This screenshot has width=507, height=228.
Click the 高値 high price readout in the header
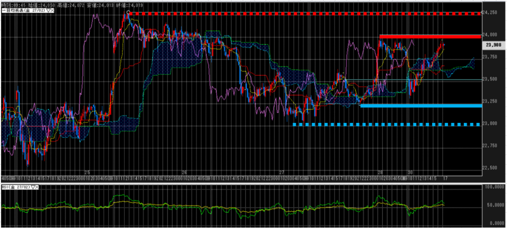point(72,4)
